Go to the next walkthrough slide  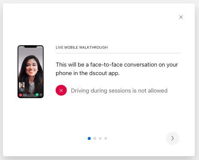[172, 138]
